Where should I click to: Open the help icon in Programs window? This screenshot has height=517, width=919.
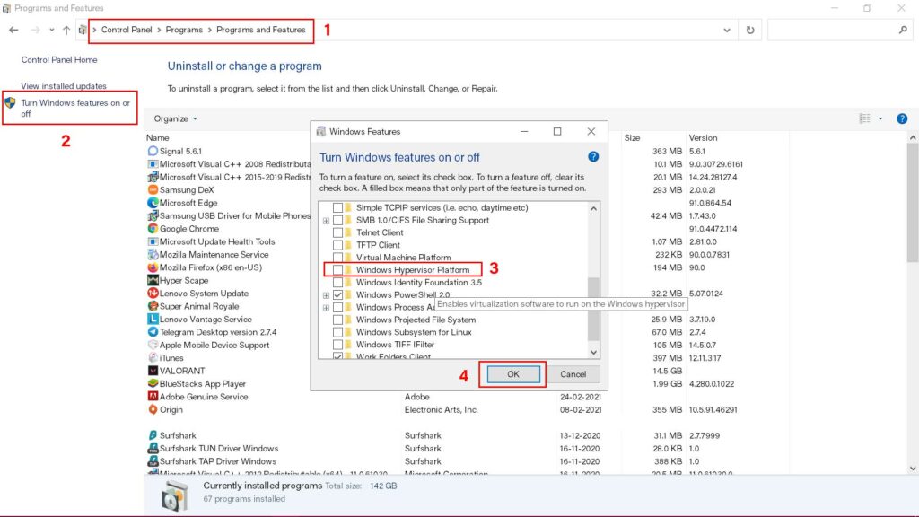pyautogui.click(x=902, y=118)
